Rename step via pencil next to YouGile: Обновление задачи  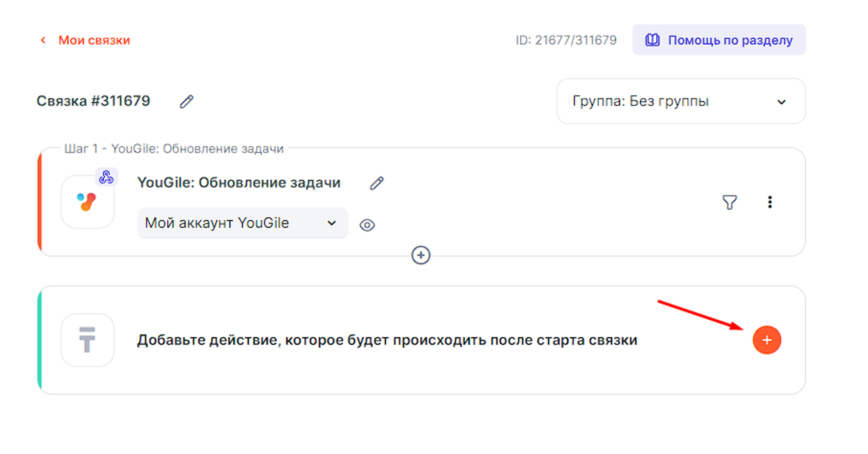(376, 184)
